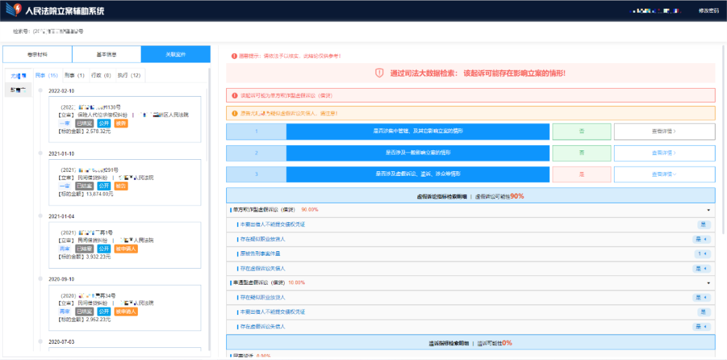
Task: Click 查看详情 for row 3 虚假诉讼
Action: pyautogui.click(x=664, y=174)
